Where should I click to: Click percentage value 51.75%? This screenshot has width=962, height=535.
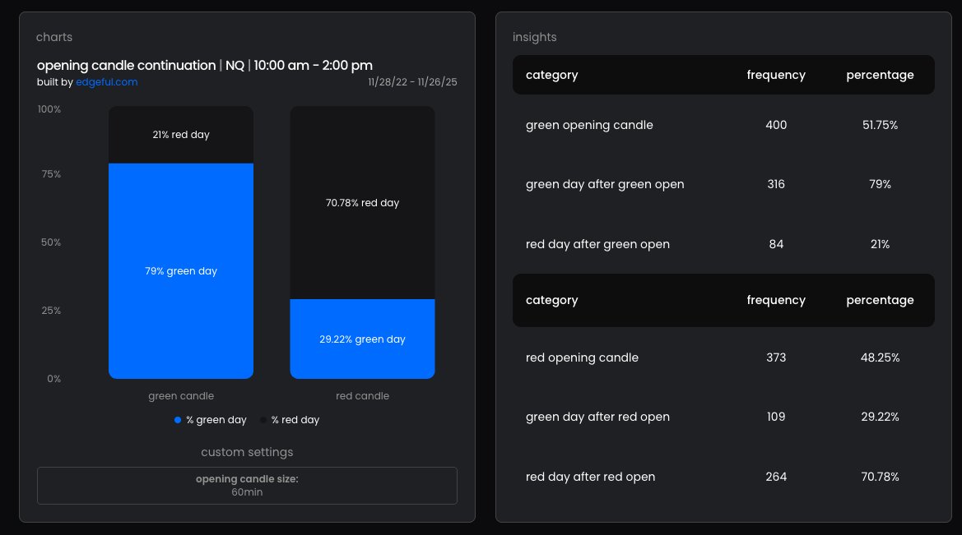[x=880, y=125]
